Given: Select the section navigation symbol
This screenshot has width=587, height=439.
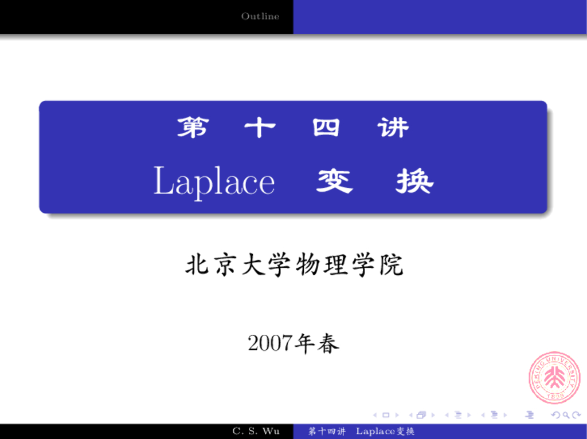Looking at the screenshot, I should [494, 415].
